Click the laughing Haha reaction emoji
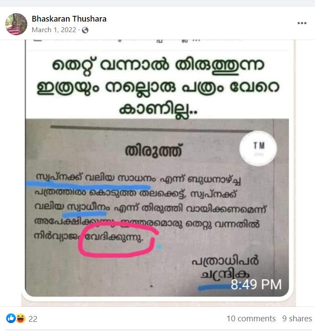The height and width of the screenshot is (331, 315). (21, 318)
